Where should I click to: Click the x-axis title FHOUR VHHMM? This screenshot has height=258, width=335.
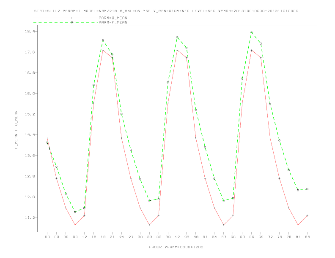[x=176, y=247]
